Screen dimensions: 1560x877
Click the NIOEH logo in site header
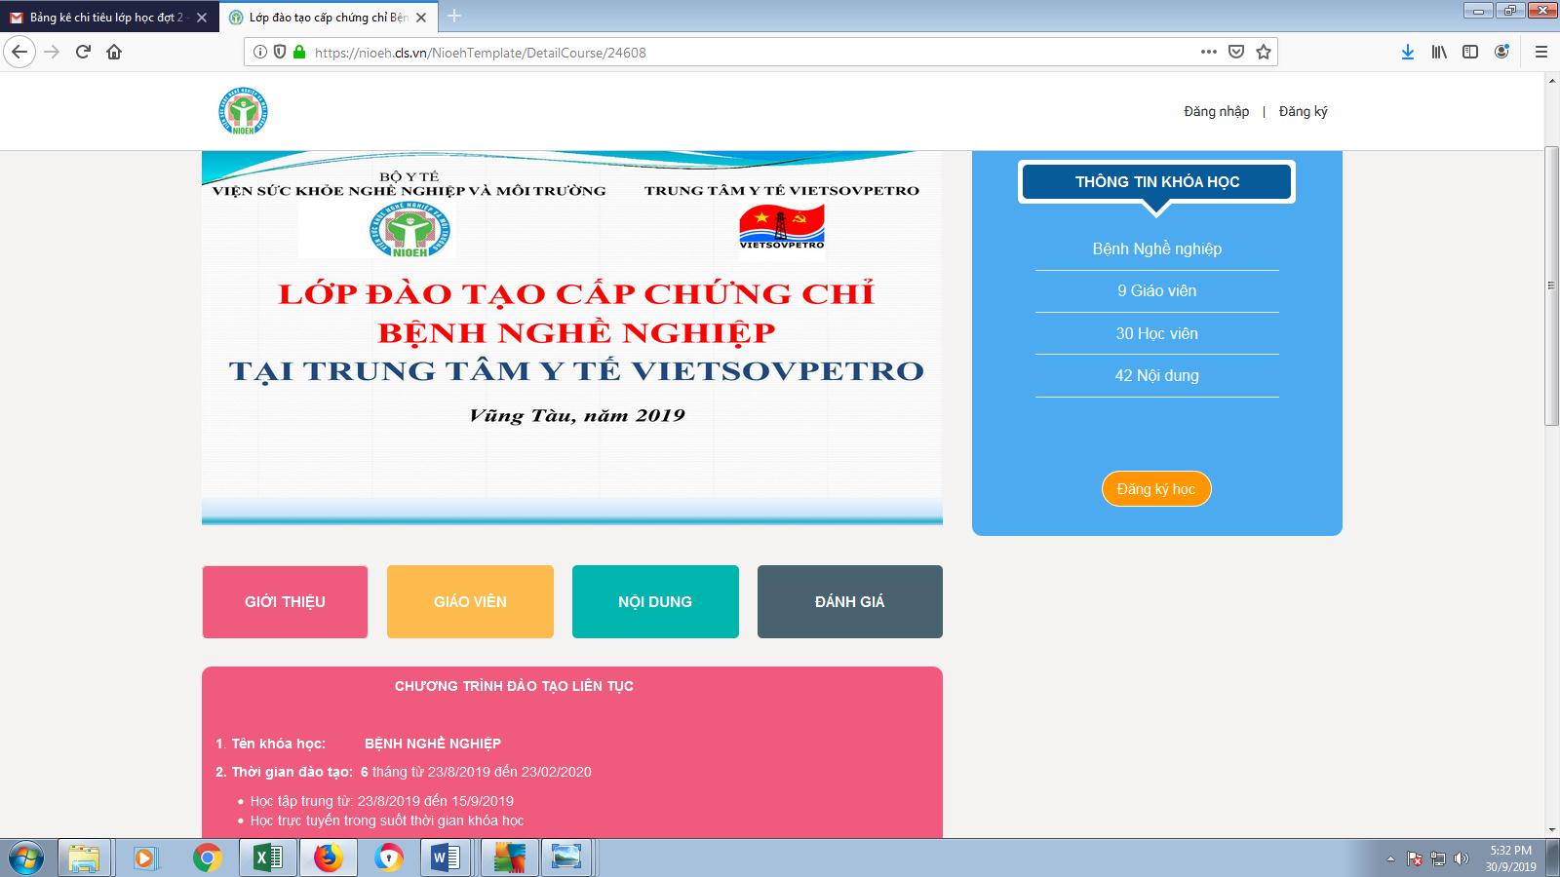point(243,110)
